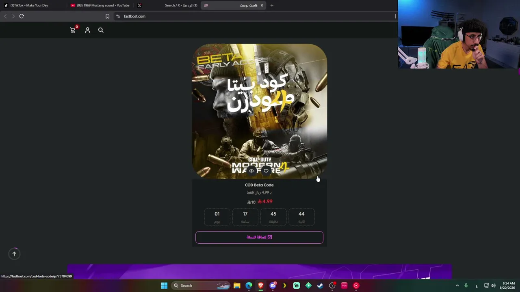Click the countdown seconds box showing 44

pos(301,217)
